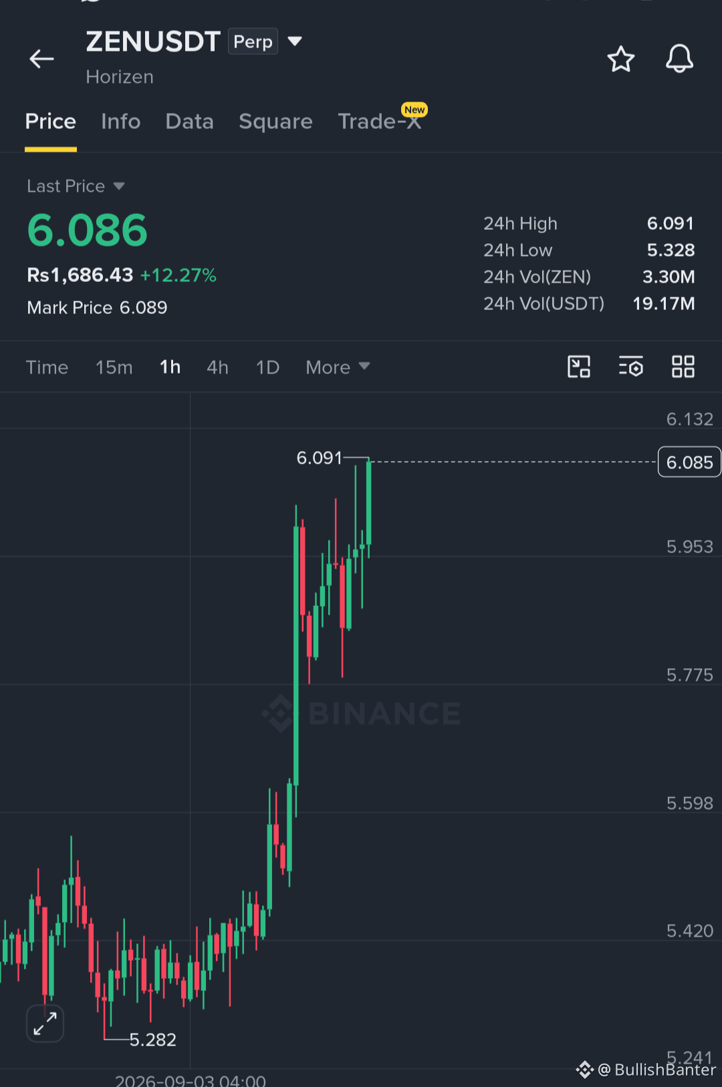
Task: Switch to the Info tab
Action: click(121, 122)
